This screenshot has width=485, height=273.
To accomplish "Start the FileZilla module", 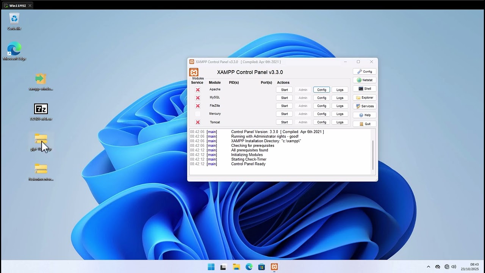I will click(284, 106).
